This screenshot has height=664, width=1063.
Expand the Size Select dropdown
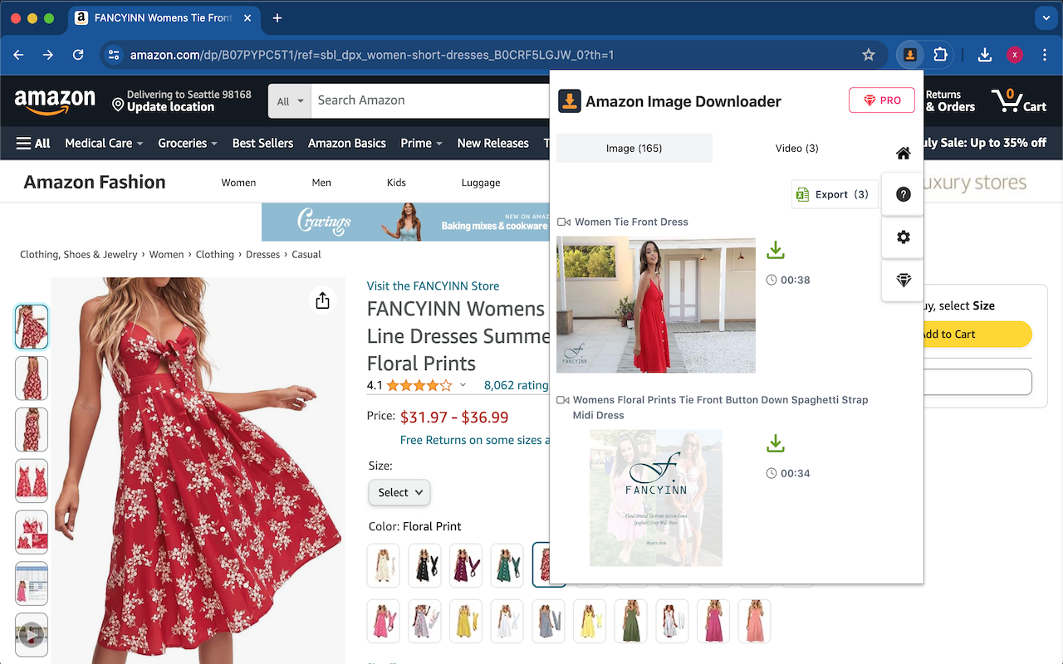pos(399,492)
